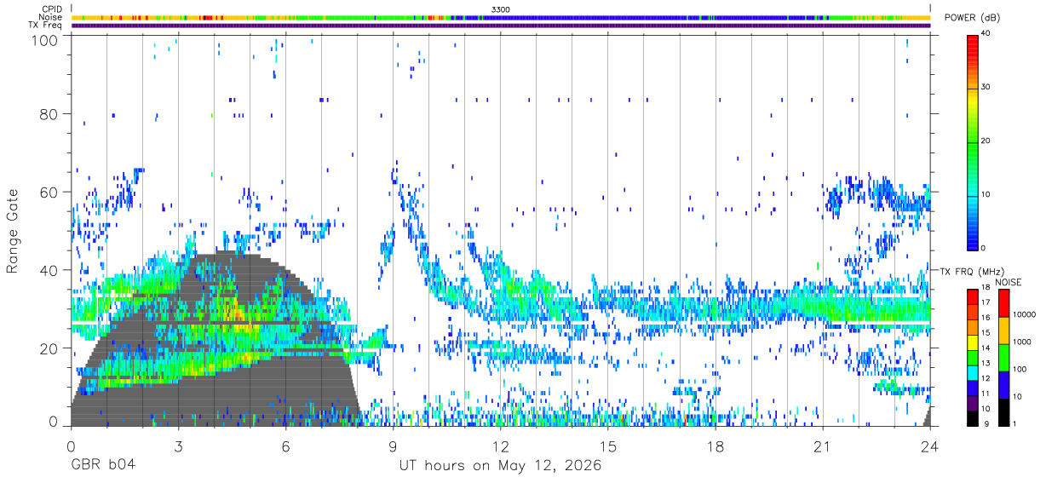1046x483 pixels.
Task: Click the range gate tick label 80
Action: [50, 114]
